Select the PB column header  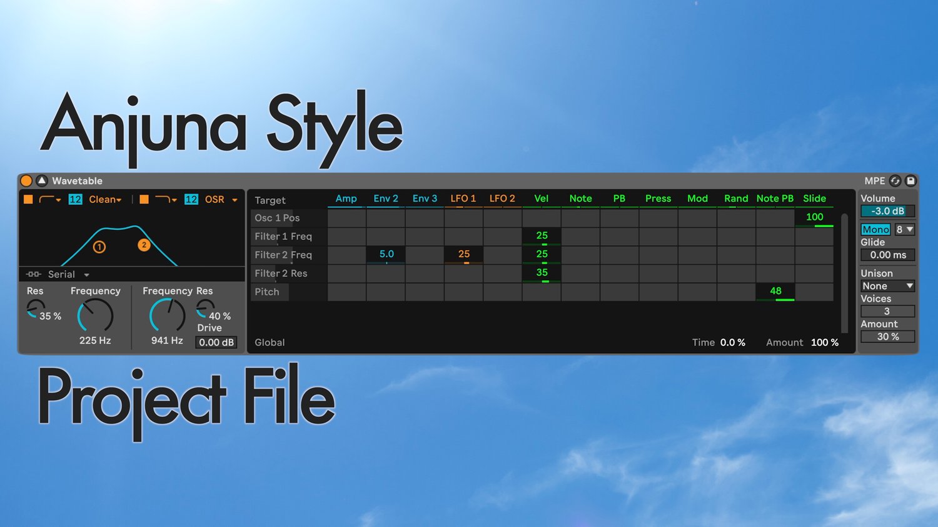click(x=619, y=199)
